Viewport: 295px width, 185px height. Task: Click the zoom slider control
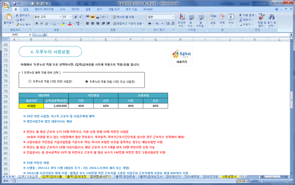coord(274,181)
